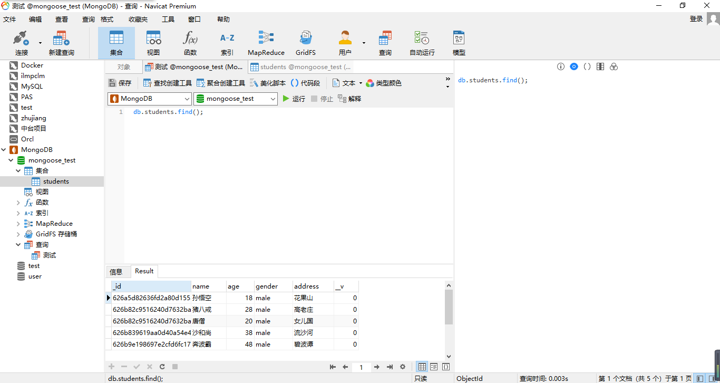Switch to the 信息 info tab

pos(116,272)
